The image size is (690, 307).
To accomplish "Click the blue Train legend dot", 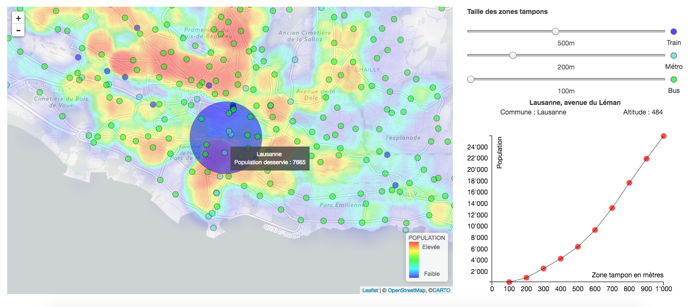I will pos(674,32).
